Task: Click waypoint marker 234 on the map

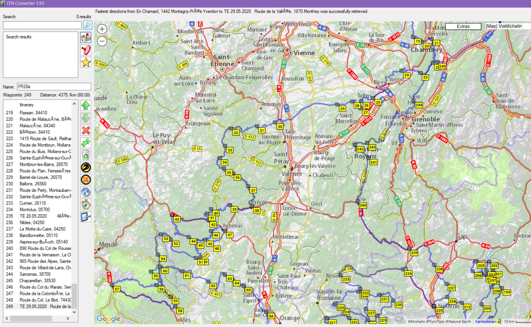Action: click(x=408, y=274)
